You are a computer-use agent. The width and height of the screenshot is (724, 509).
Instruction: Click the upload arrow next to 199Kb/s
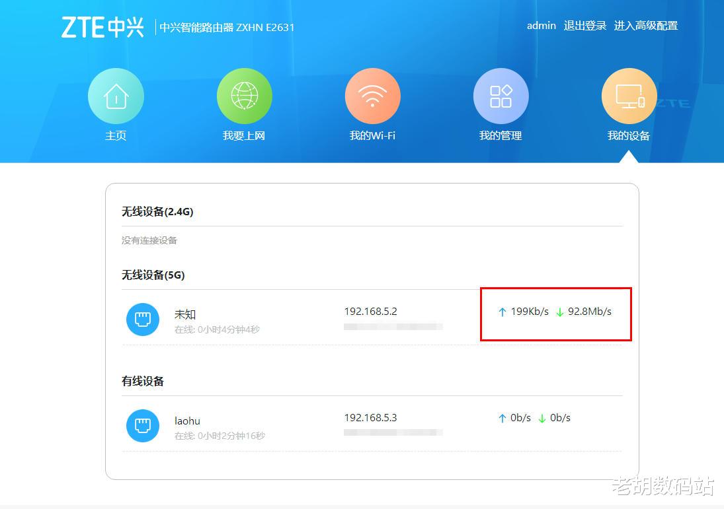(503, 311)
